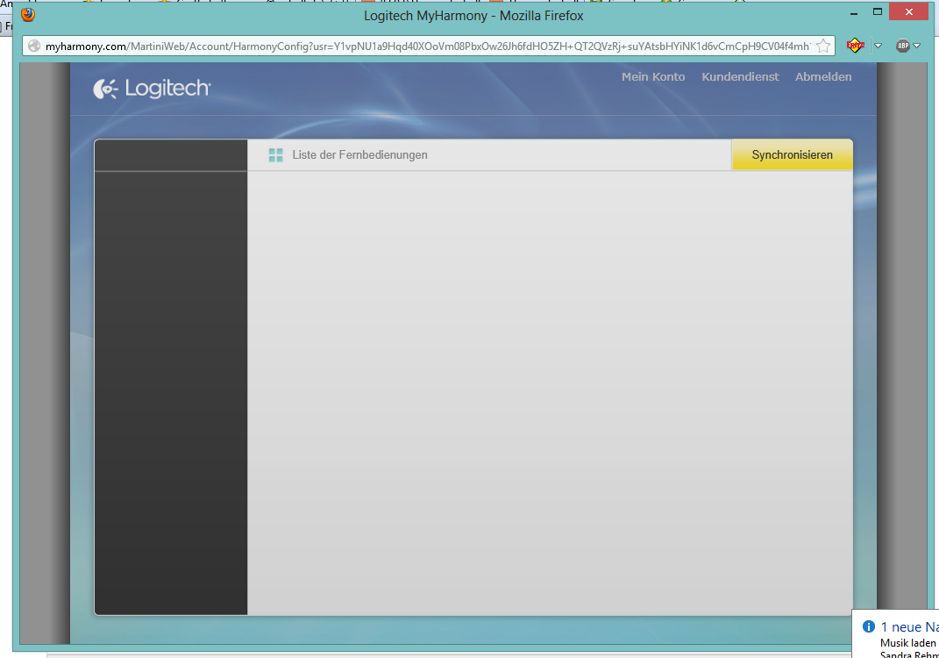This screenshot has height=658, width=939.
Task: Open Liste der Fernbedienungen tab
Action: point(359,155)
